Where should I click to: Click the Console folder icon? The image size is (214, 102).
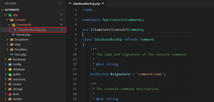(x=12, y=20)
